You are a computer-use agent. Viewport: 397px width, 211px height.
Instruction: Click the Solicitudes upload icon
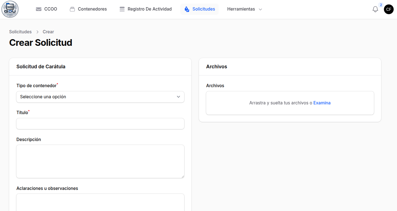[187, 9]
